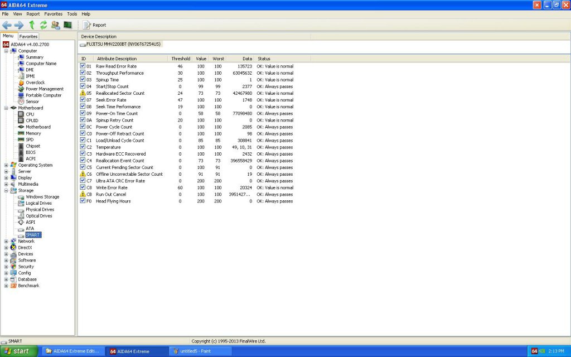The width and height of the screenshot is (571, 357).
Task: Open Power Management in the tree
Action: click(x=45, y=89)
